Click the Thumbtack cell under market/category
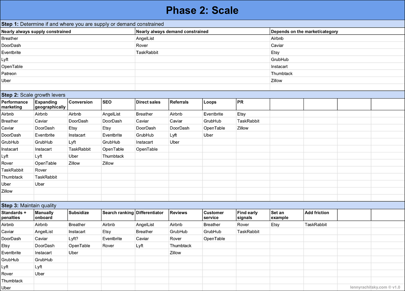The height and width of the screenshot is (291, 405). 337,74
